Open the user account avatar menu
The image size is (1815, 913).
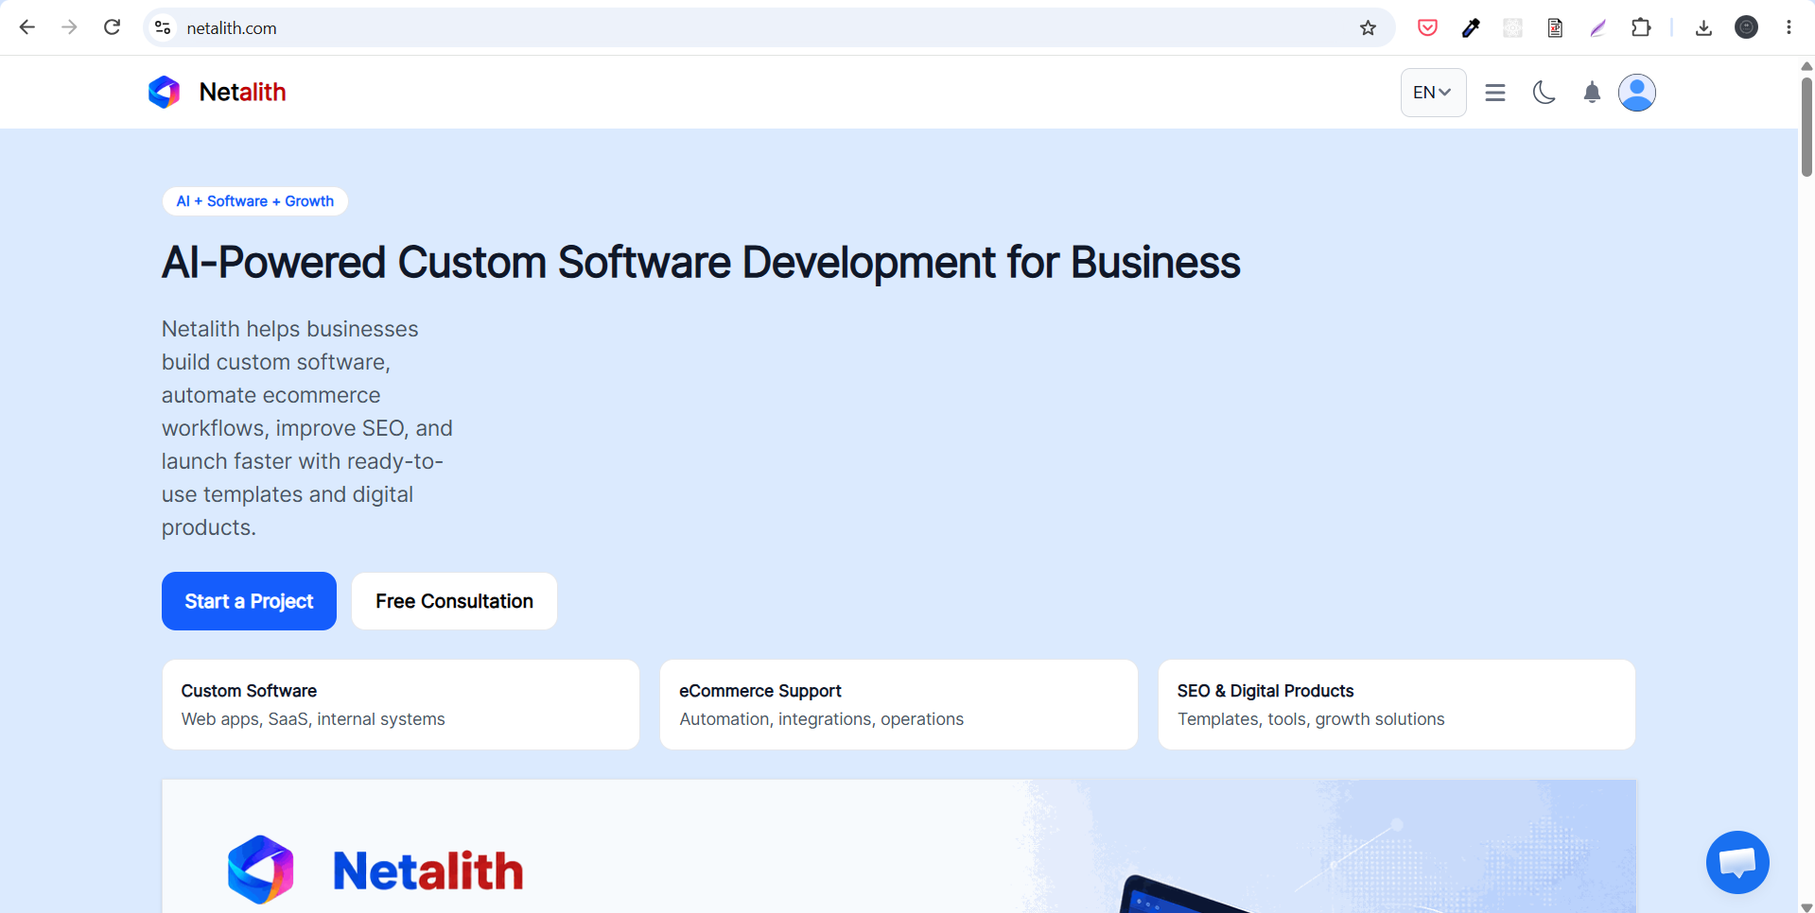click(x=1637, y=93)
